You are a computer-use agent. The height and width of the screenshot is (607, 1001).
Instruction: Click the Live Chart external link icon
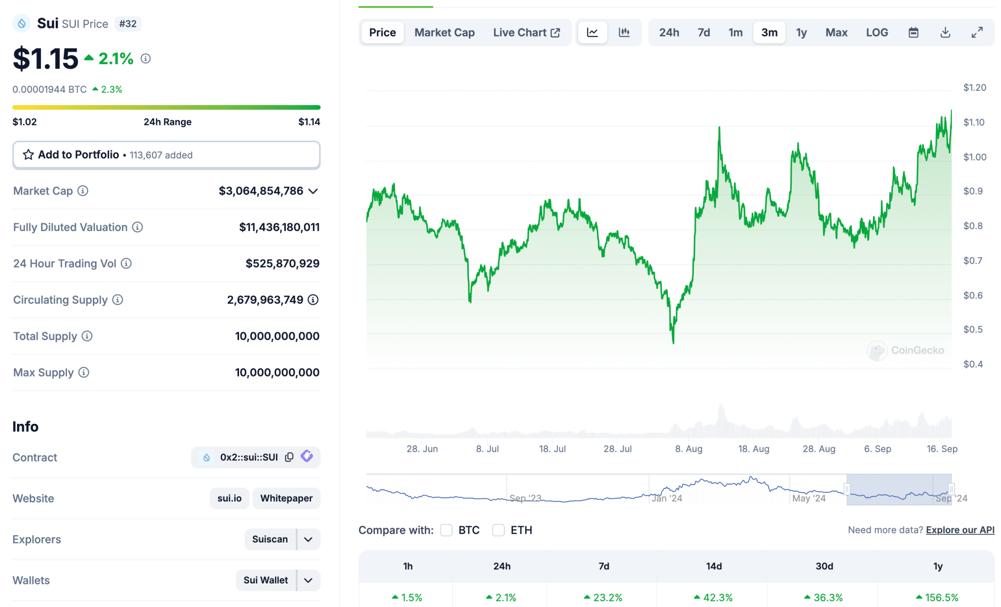point(556,33)
